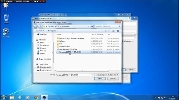Click Disco Local (C:) in the address bar
The image size is (179, 100).
(x=53, y=26)
